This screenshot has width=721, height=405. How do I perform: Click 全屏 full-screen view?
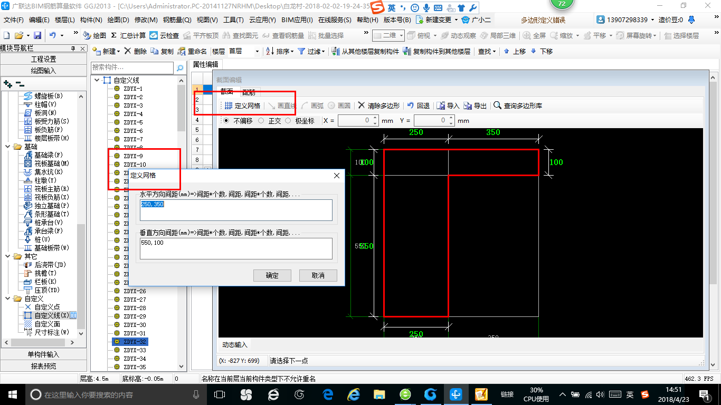click(x=534, y=35)
